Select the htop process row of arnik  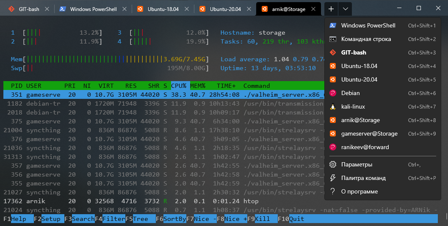pos(127,201)
